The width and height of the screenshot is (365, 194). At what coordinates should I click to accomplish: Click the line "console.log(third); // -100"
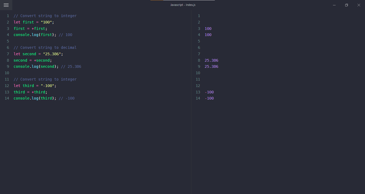click(44, 98)
